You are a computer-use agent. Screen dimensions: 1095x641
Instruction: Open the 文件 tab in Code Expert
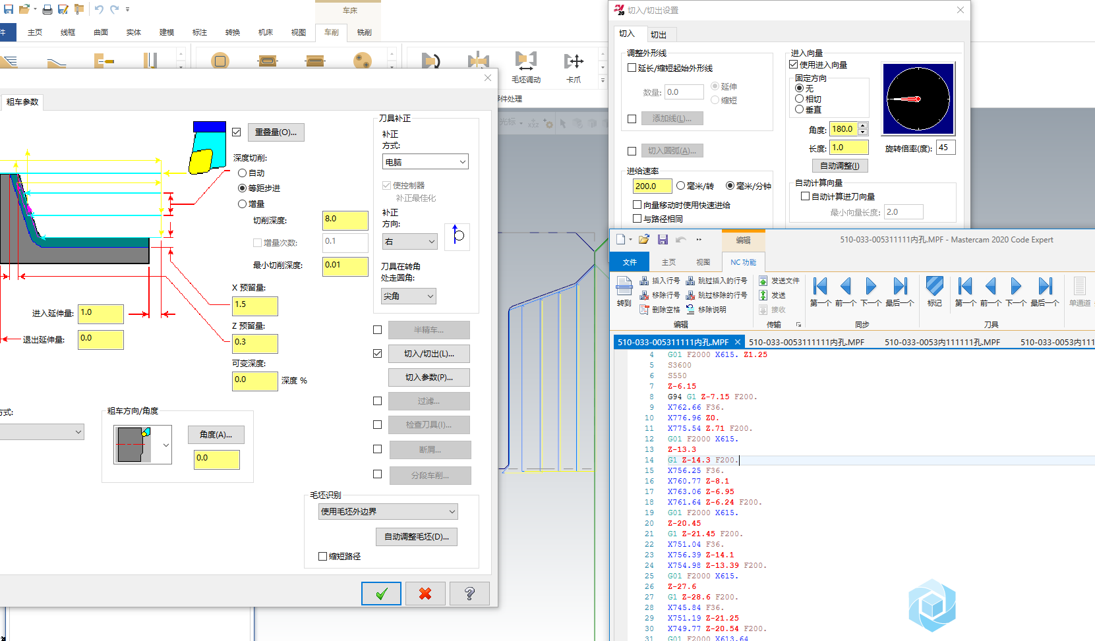pyautogui.click(x=630, y=262)
